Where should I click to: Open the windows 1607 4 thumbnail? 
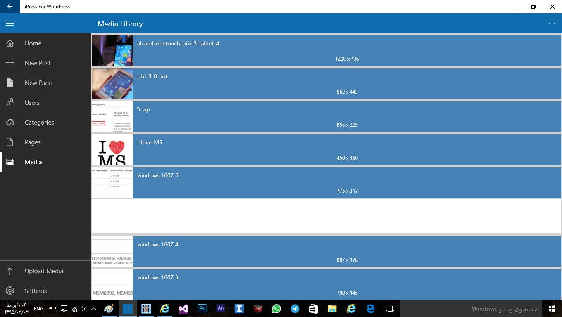tap(112, 251)
